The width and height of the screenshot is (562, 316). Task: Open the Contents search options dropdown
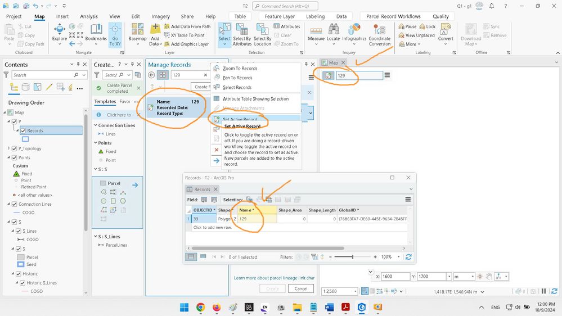(x=84, y=75)
